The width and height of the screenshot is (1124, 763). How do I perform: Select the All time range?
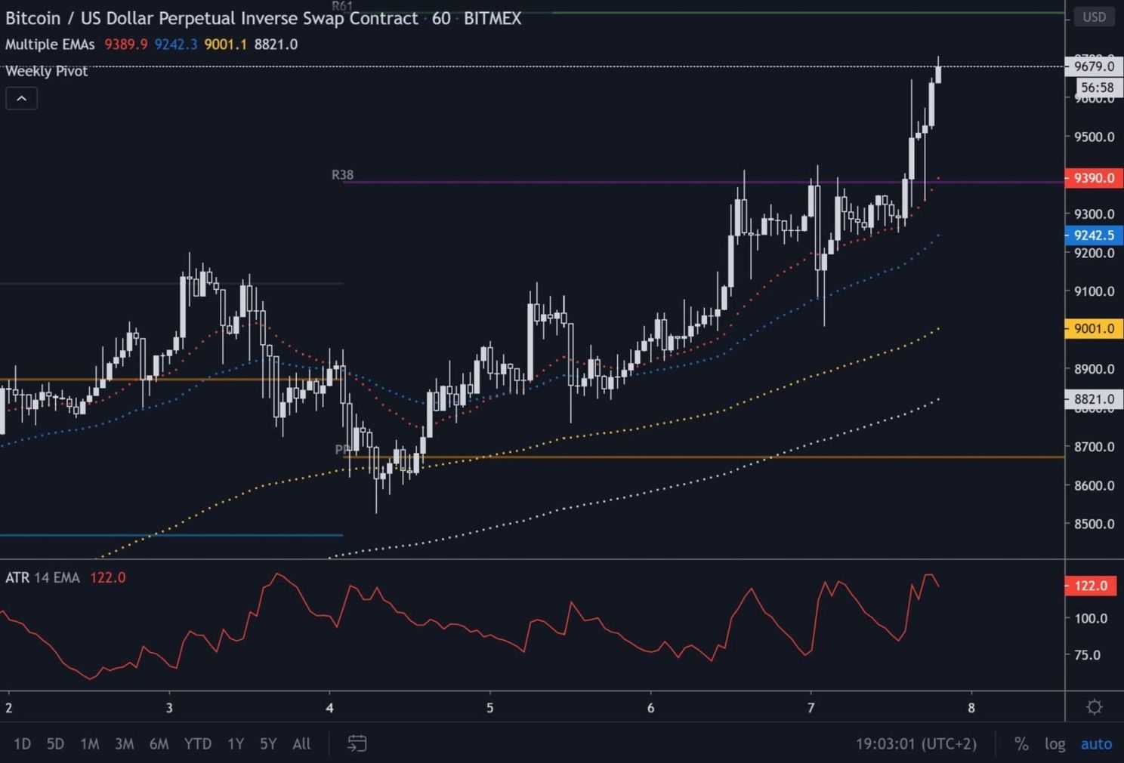(x=301, y=744)
